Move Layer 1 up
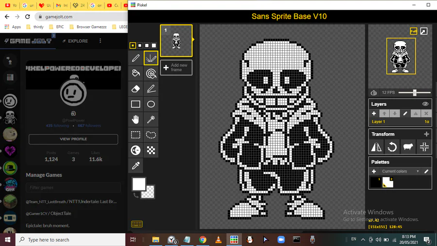Screen dimensions: 437x246 [x=385, y=113]
